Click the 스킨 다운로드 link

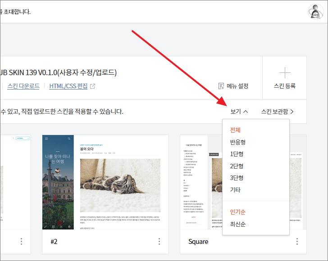point(23,86)
